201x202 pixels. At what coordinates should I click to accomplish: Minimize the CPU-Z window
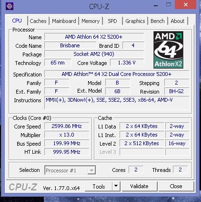pos(156,6)
